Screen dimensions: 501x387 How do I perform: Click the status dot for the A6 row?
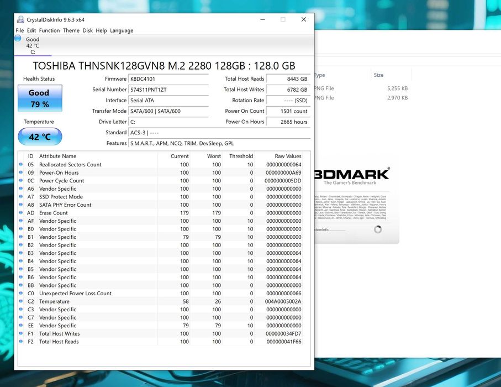pyautogui.click(x=21, y=189)
